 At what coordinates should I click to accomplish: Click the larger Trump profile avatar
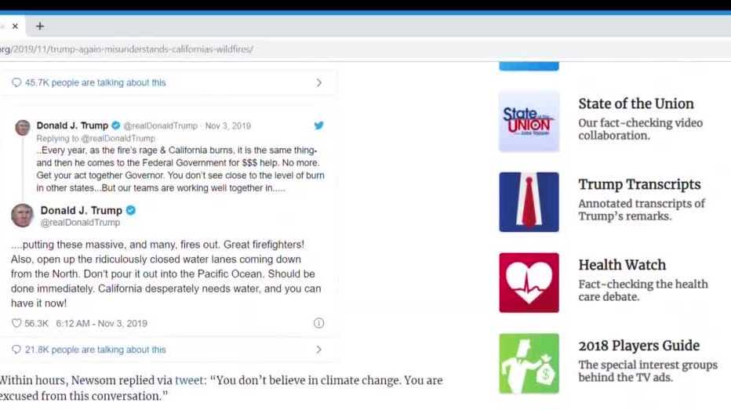tap(23, 216)
